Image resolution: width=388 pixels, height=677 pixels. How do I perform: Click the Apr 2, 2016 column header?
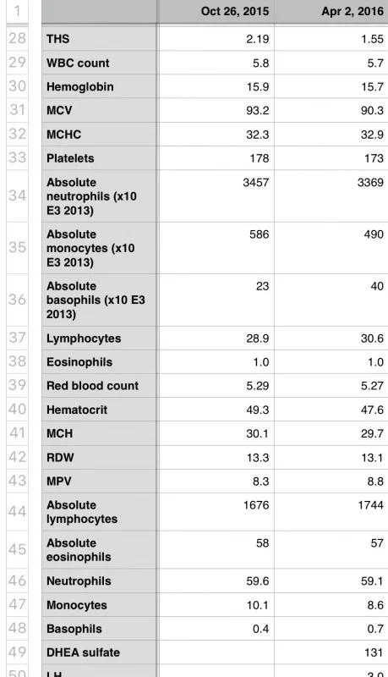point(331,11)
